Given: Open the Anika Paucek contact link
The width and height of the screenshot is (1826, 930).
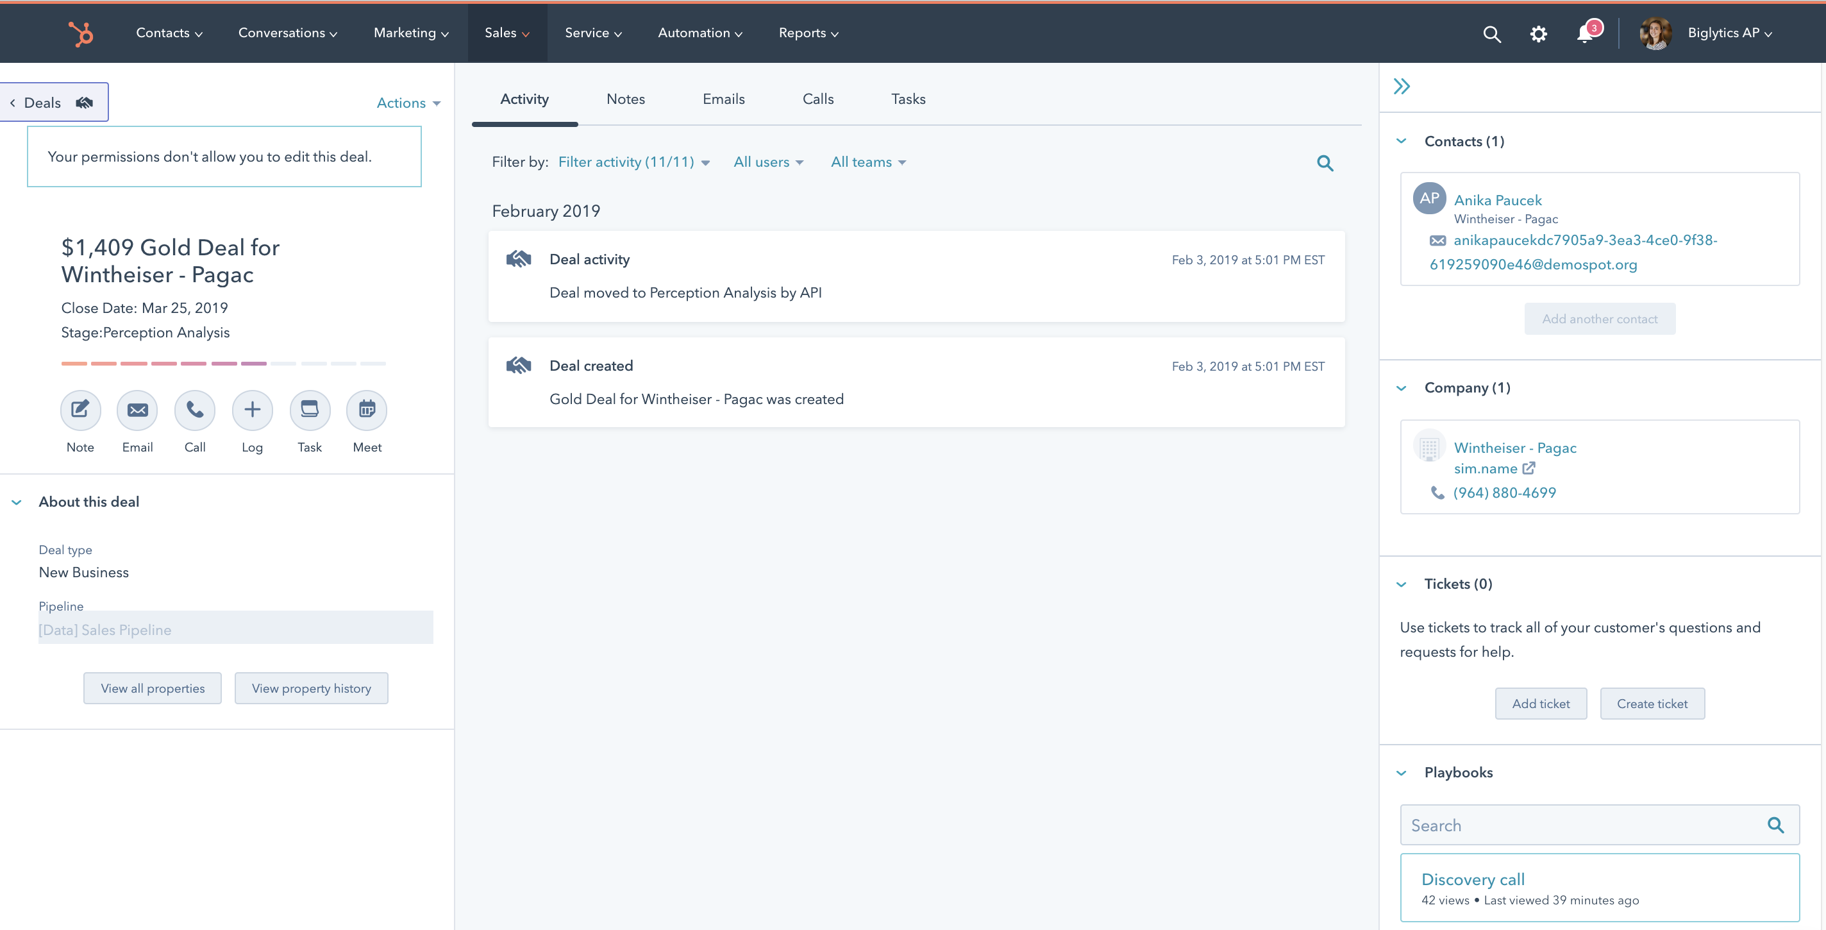Looking at the screenshot, I should [x=1497, y=200].
